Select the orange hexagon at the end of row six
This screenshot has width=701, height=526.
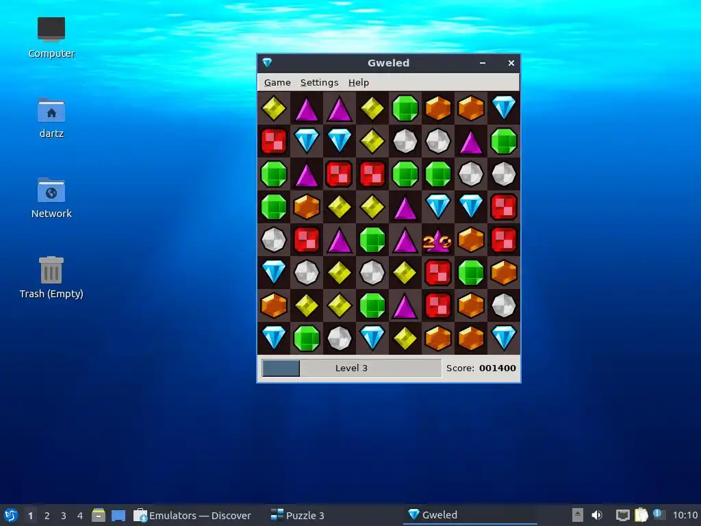coord(504,273)
